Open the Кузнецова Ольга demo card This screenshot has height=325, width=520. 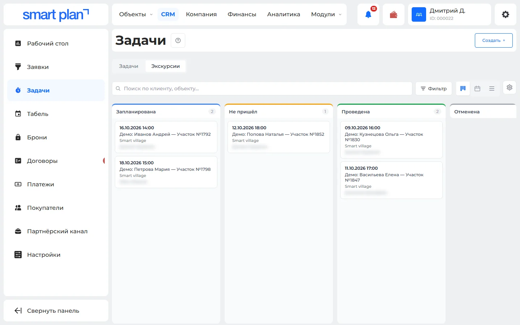point(391,140)
